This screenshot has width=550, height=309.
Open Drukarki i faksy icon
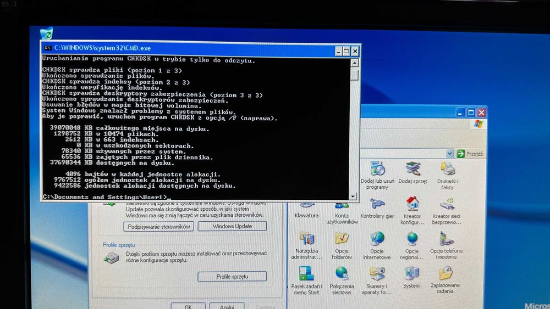[447, 175]
